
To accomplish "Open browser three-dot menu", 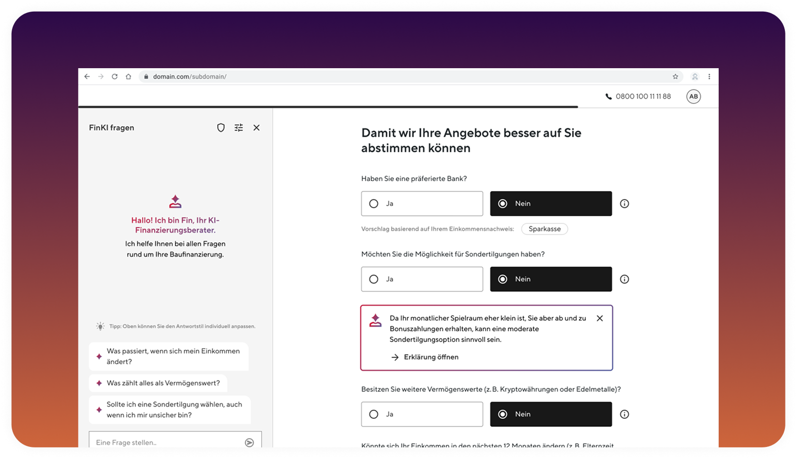I will (709, 76).
